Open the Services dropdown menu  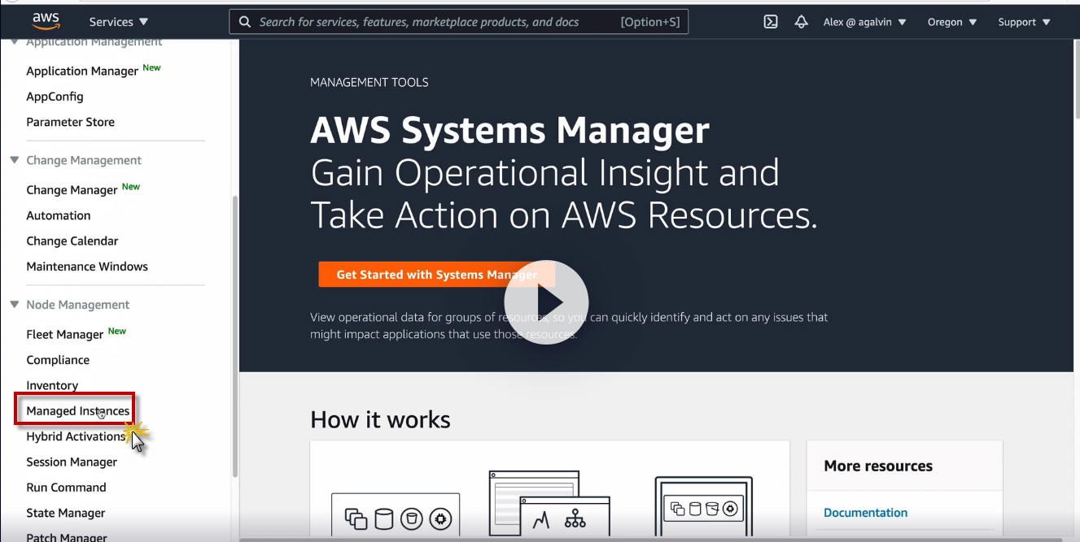[119, 22]
